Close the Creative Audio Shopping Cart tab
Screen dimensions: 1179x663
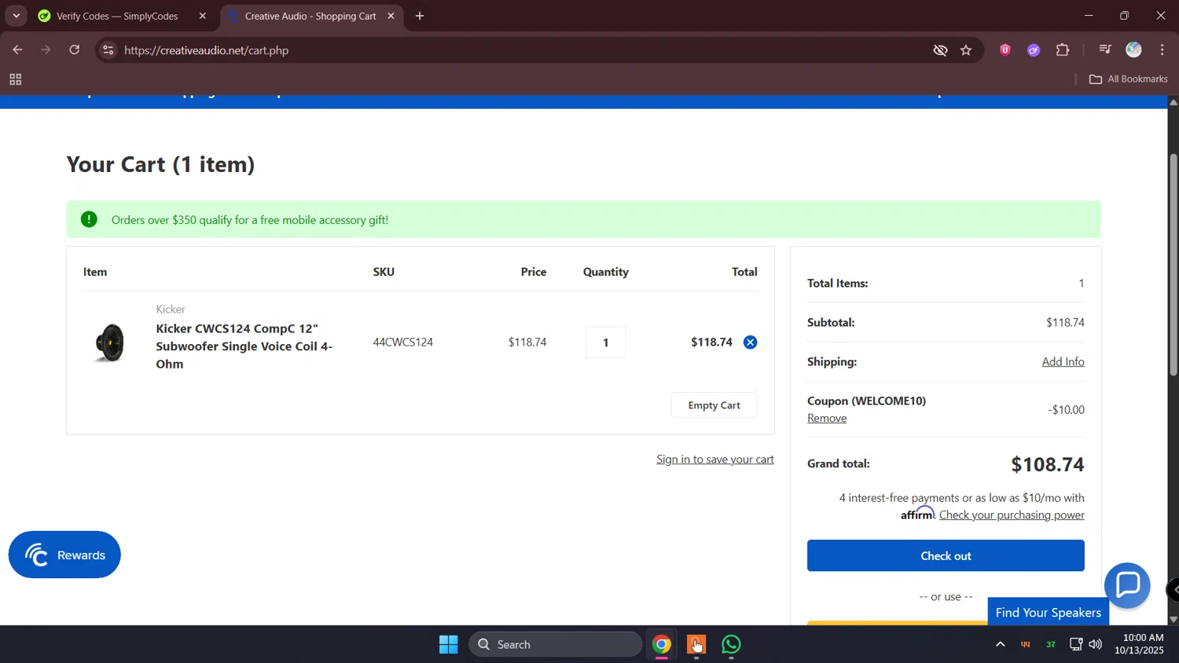[x=391, y=16]
